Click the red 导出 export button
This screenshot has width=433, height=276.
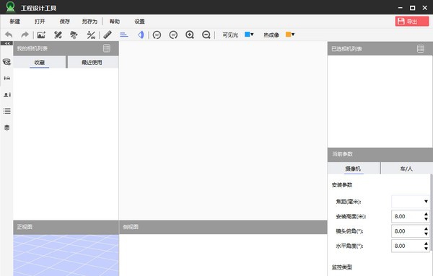(x=412, y=21)
